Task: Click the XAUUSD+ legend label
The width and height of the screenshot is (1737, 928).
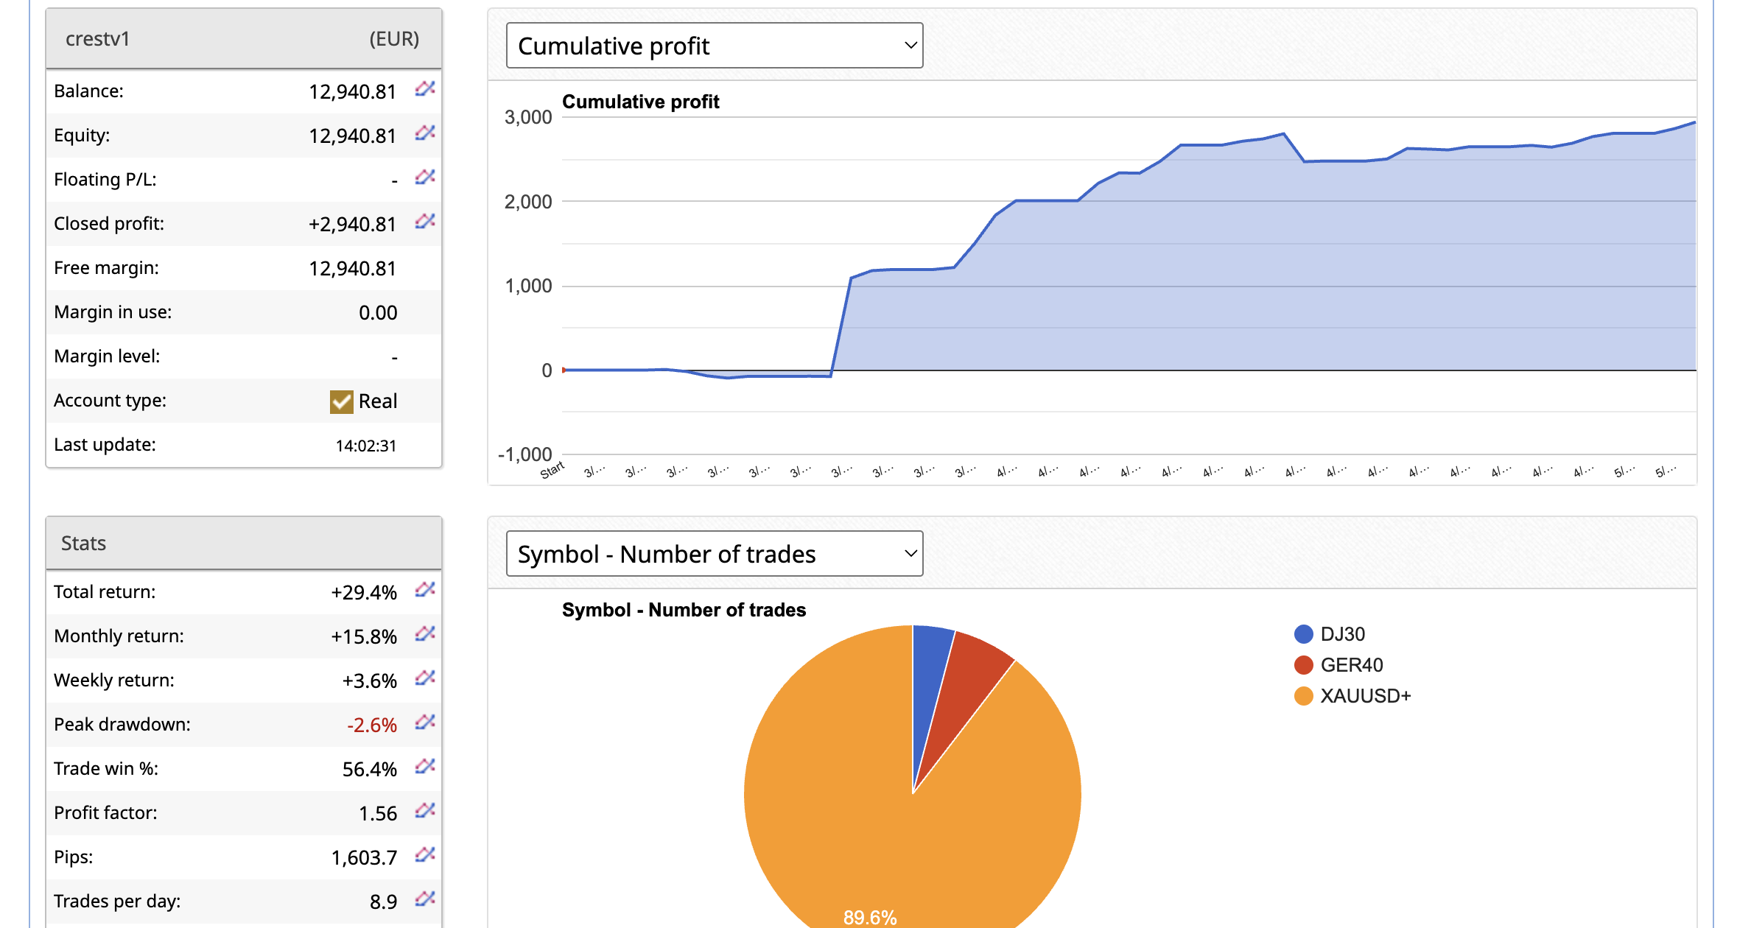Action: click(x=1366, y=696)
